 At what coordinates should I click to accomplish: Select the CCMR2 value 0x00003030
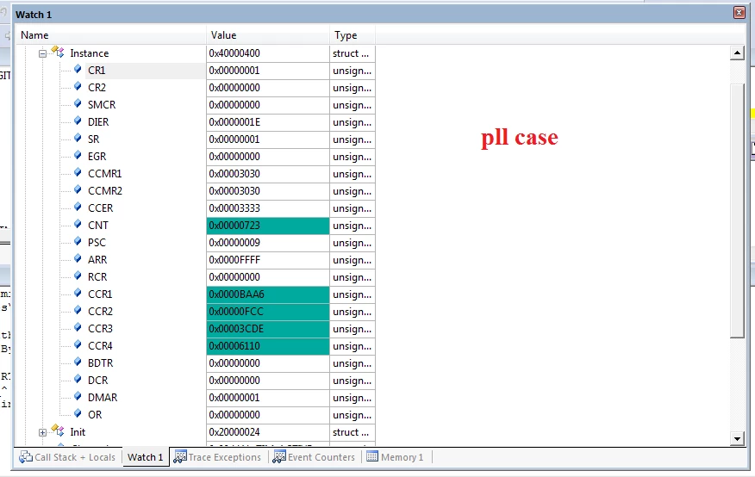coord(268,191)
